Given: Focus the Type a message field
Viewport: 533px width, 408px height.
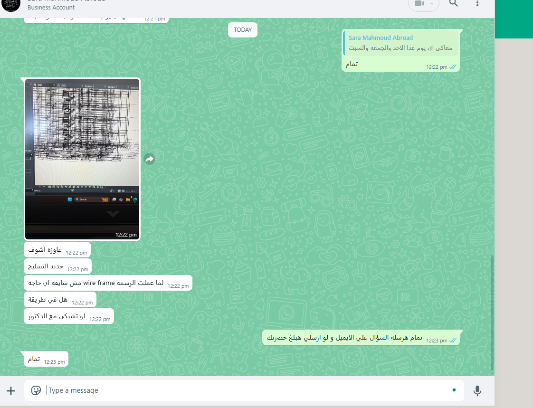Looking at the screenshot, I should [x=244, y=390].
